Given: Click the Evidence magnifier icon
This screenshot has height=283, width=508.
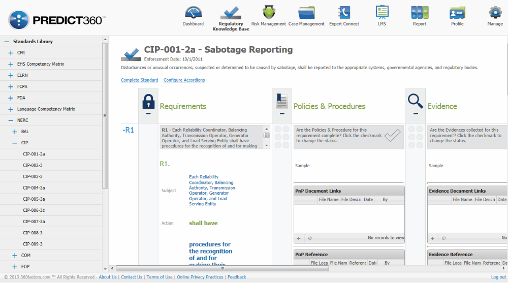Looking at the screenshot, I should click(x=416, y=101).
